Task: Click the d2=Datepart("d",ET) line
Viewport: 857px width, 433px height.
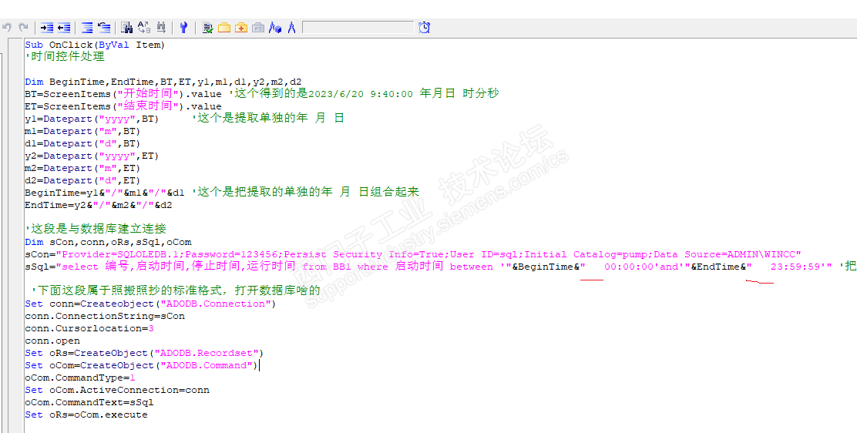Action: [82, 180]
